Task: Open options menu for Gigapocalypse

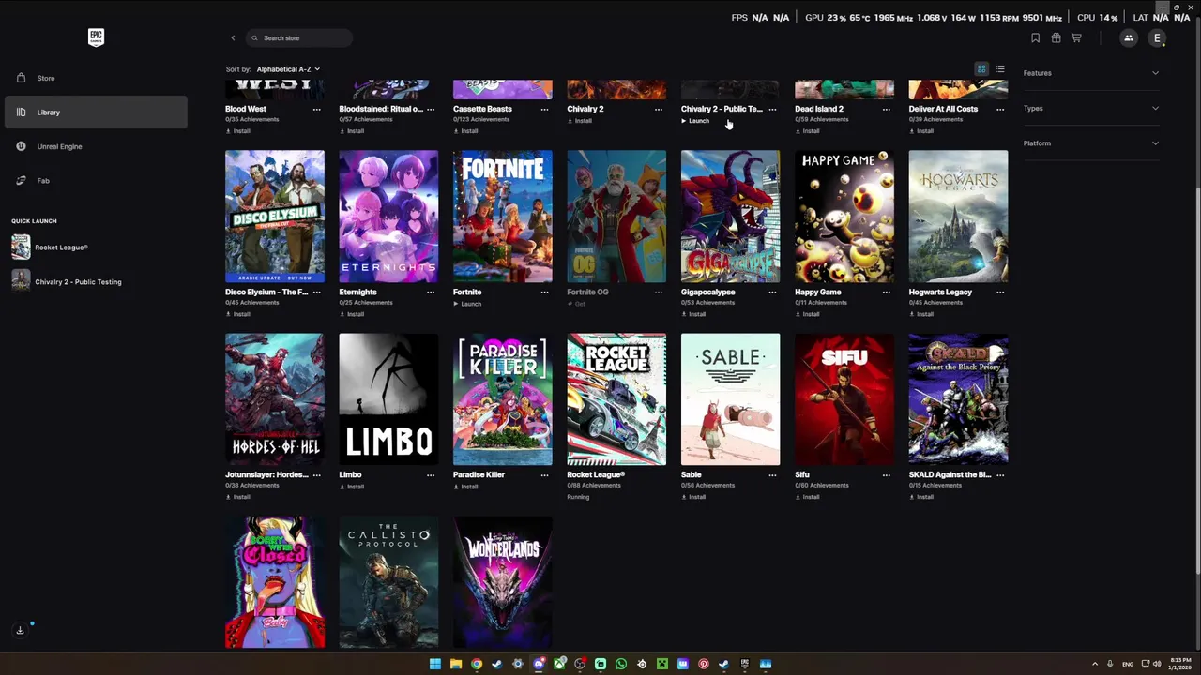Action: (x=772, y=292)
